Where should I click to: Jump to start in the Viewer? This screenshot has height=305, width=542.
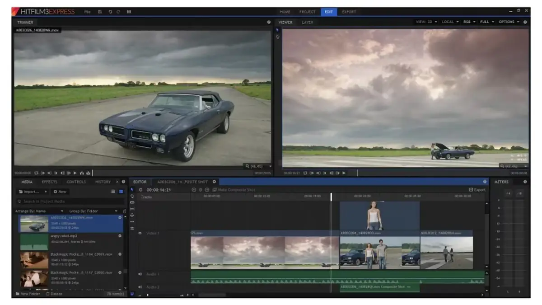point(325,173)
